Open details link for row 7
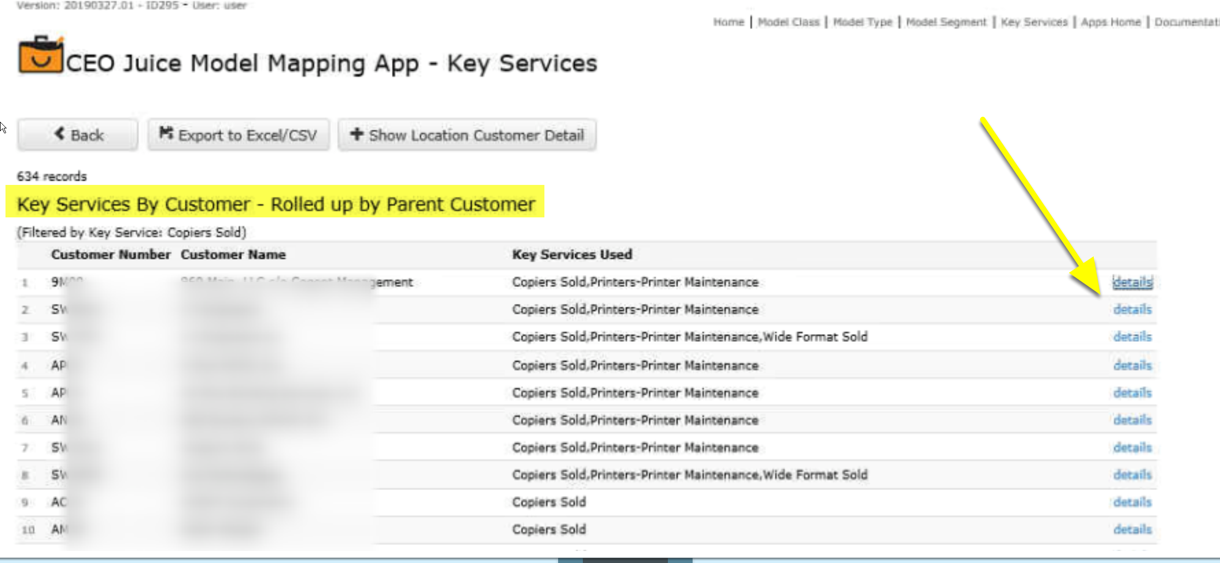The image size is (1220, 563). [x=1132, y=448]
